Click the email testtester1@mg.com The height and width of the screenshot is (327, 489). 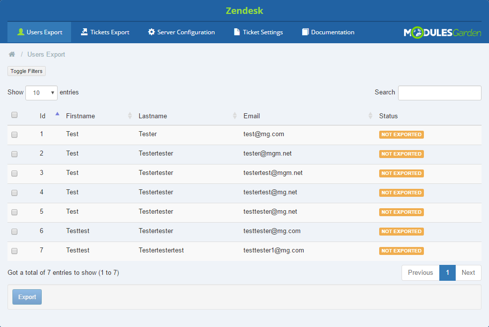(274, 250)
